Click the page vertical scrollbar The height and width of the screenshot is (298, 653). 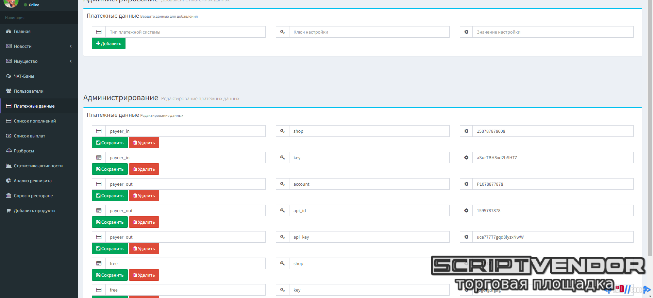(x=650, y=136)
